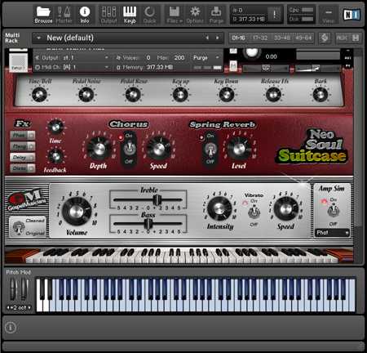Open the Amp Sim model dropdown

pyautogui.click(x=332, y=233)
